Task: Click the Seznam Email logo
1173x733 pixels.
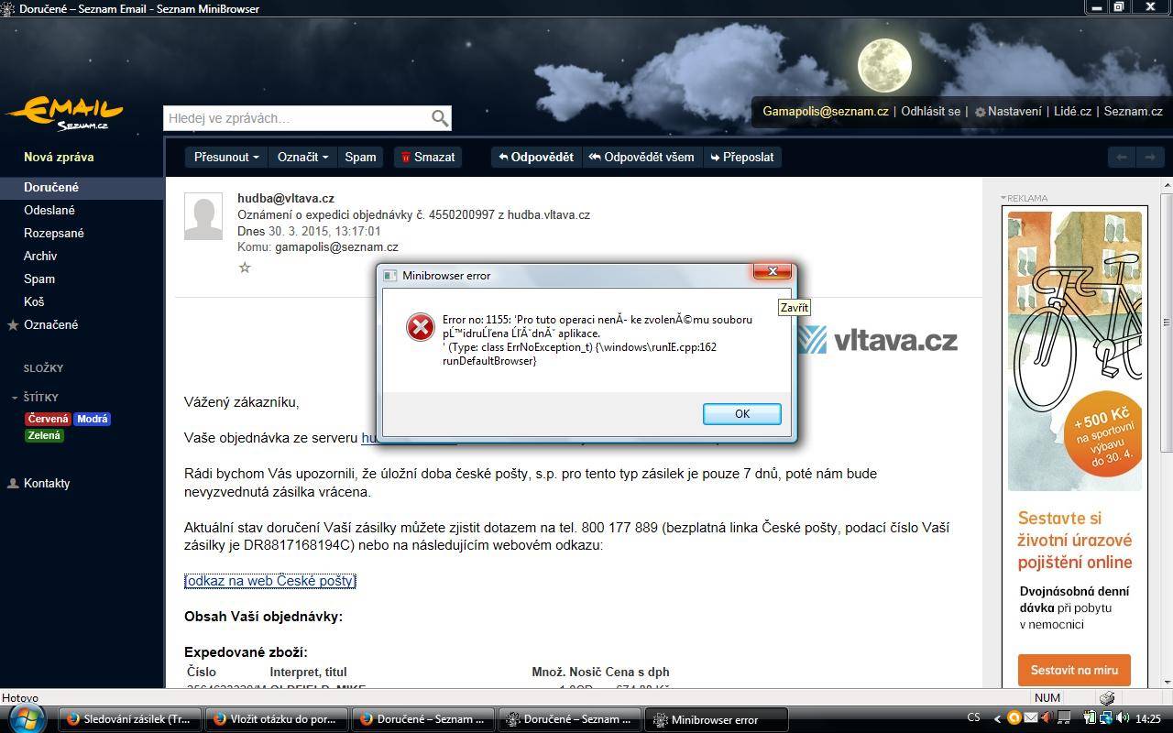Action: pyautogui.click(x=64, y=115)
